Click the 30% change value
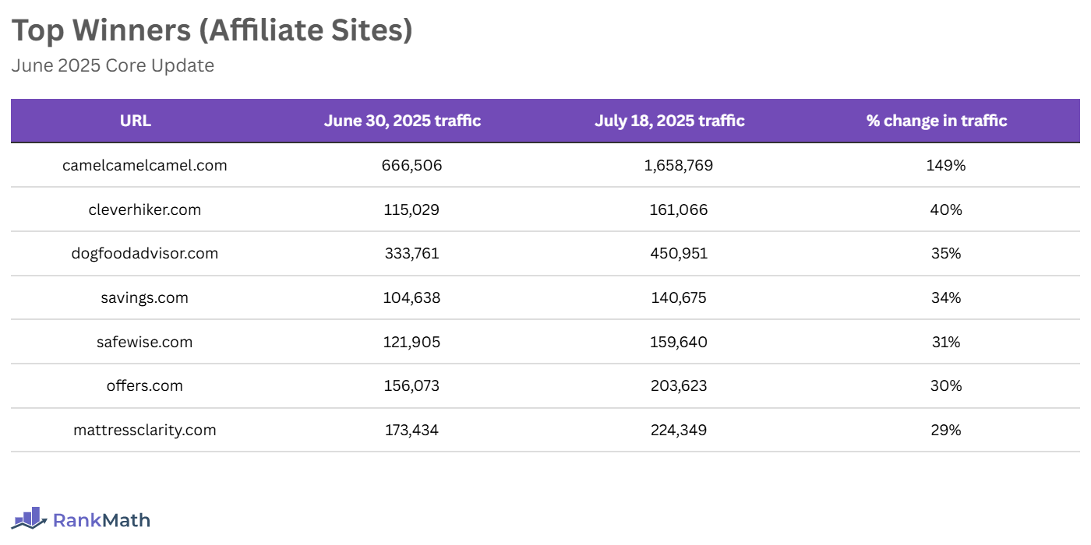Image resolution: width=1091 pixels, height=545 pixels. pyautogui.click(x=947, y=385)
